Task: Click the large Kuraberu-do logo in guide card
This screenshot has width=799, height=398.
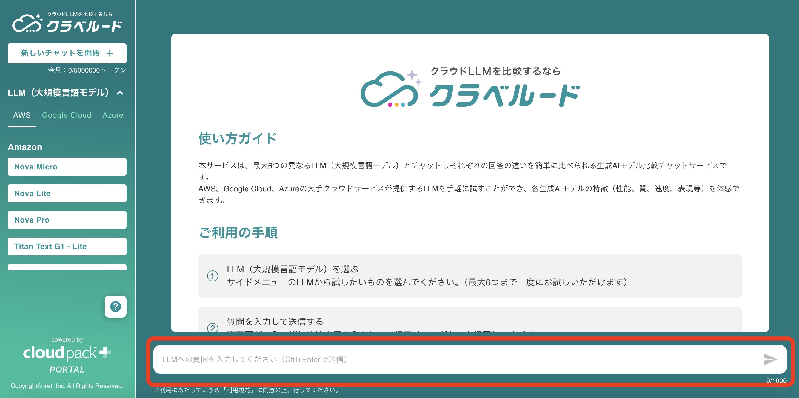Action: (470, 87)
